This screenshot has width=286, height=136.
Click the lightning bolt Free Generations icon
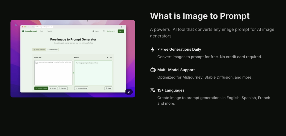click(x=152, y=50)
